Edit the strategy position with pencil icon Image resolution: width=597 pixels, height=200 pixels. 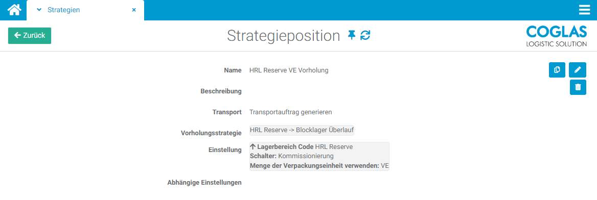click(x=578, y=70)
